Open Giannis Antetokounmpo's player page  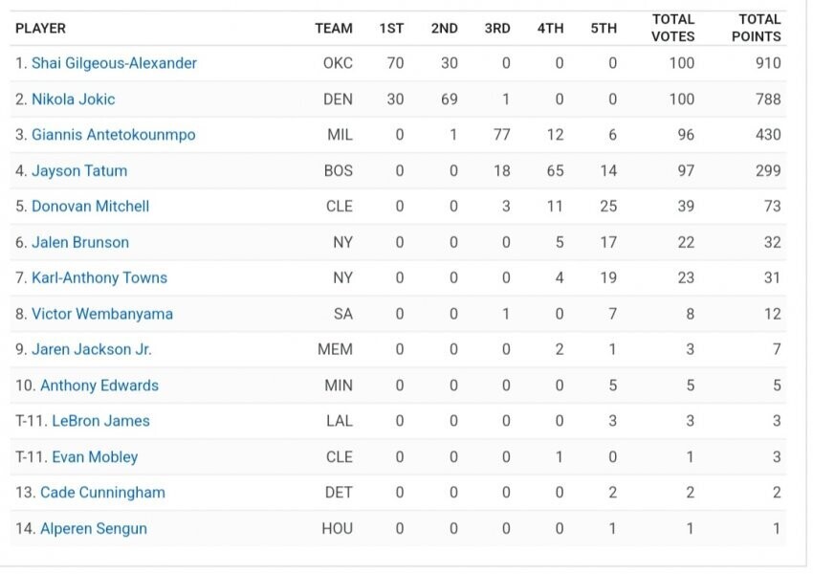click(x=113, y=135)
